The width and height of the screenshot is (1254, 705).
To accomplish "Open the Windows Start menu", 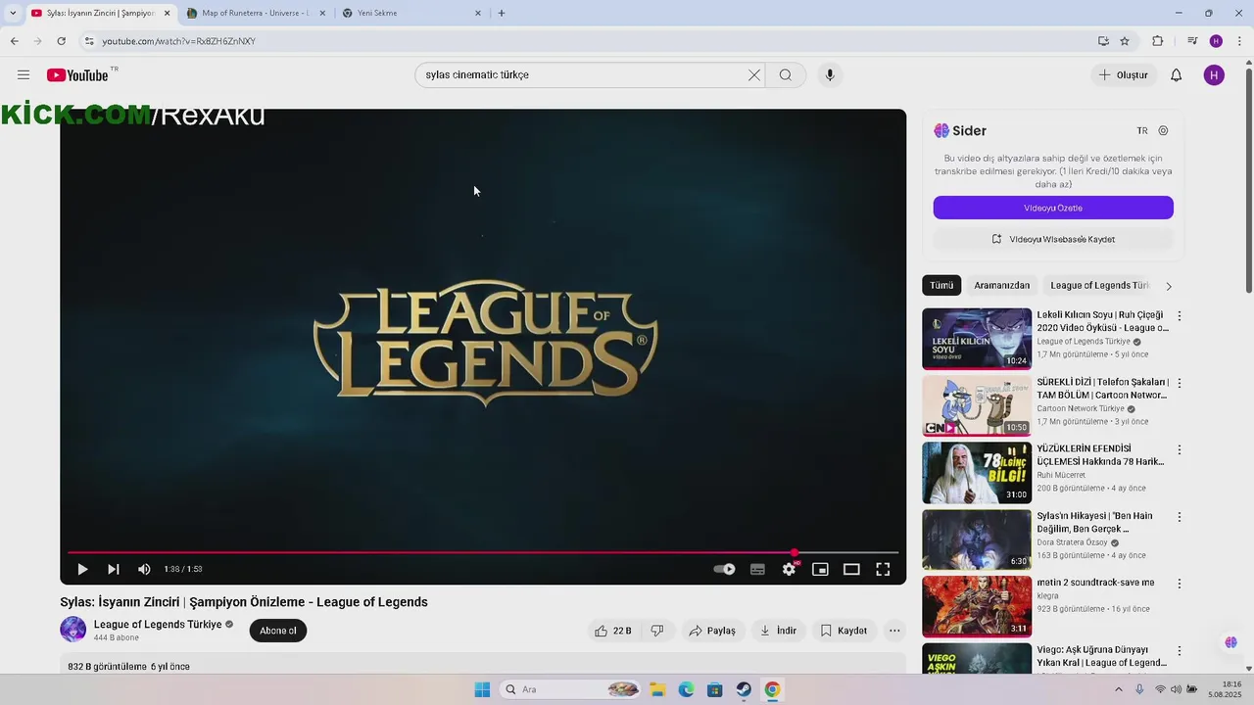I will pos(482,689).
